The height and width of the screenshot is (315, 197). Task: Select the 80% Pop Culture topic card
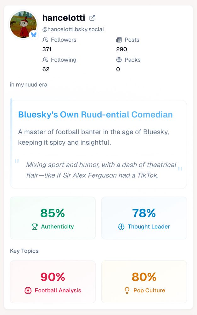(x=144, y=282)
